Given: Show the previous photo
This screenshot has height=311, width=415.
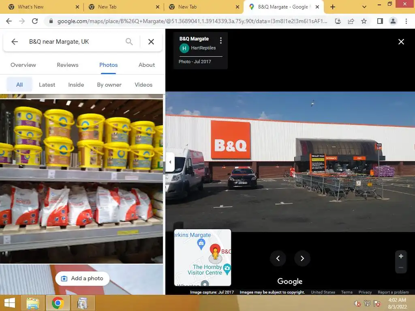Looking at the screenshot, I should (x=278, y=258).
